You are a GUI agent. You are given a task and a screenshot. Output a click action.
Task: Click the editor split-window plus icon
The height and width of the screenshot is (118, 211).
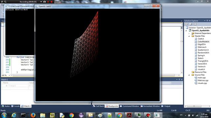point(182,28)
